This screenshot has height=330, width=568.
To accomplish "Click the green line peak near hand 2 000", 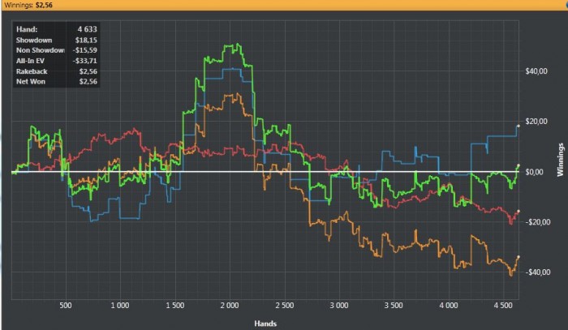I will 237,45.
